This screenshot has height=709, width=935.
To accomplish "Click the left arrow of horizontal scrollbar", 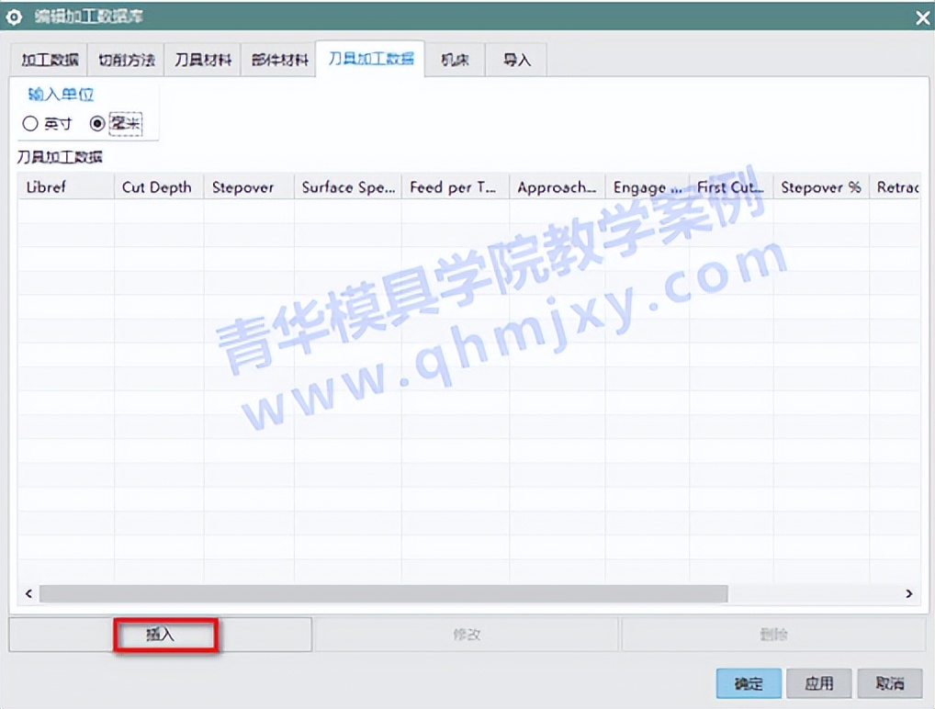I will point(28,593).
